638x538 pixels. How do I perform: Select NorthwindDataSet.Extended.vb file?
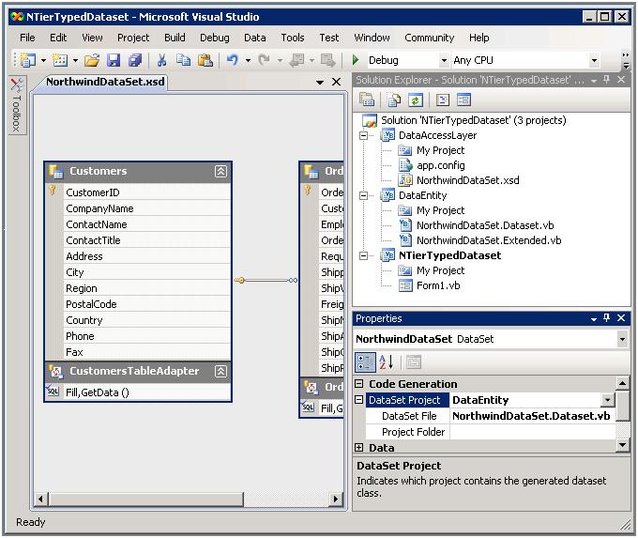488,240
